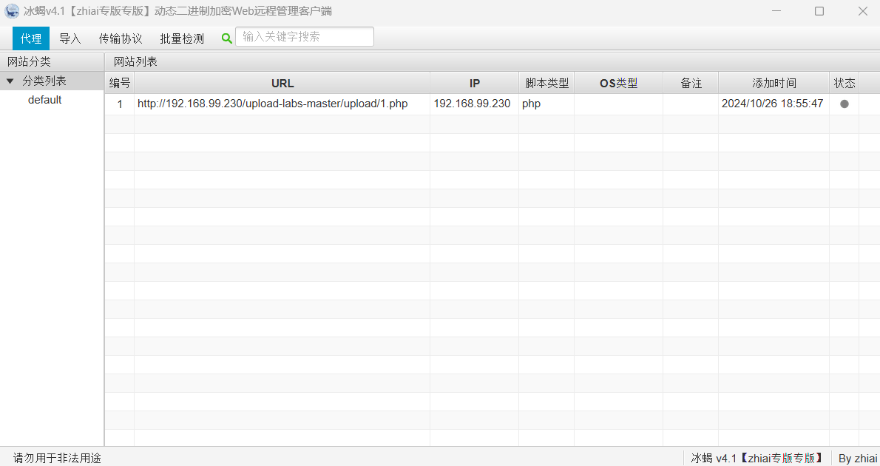
Task: Switch to the 导入 tab
Action: tap(70, 38)
